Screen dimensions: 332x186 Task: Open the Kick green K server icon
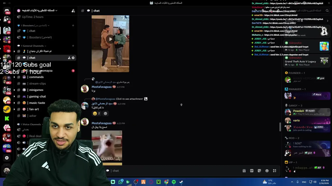[x=7, y=119]
